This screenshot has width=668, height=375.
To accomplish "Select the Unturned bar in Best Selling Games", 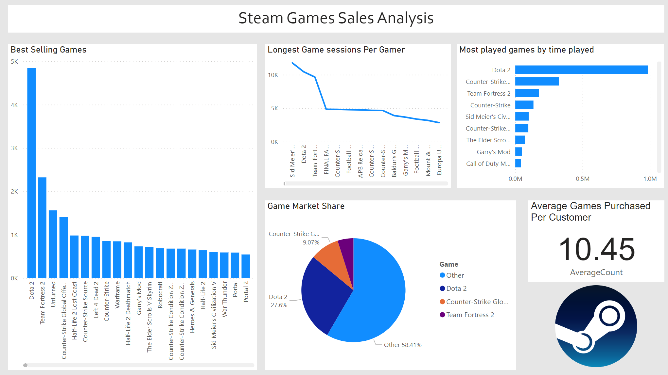I will click(x=53, y=244).
